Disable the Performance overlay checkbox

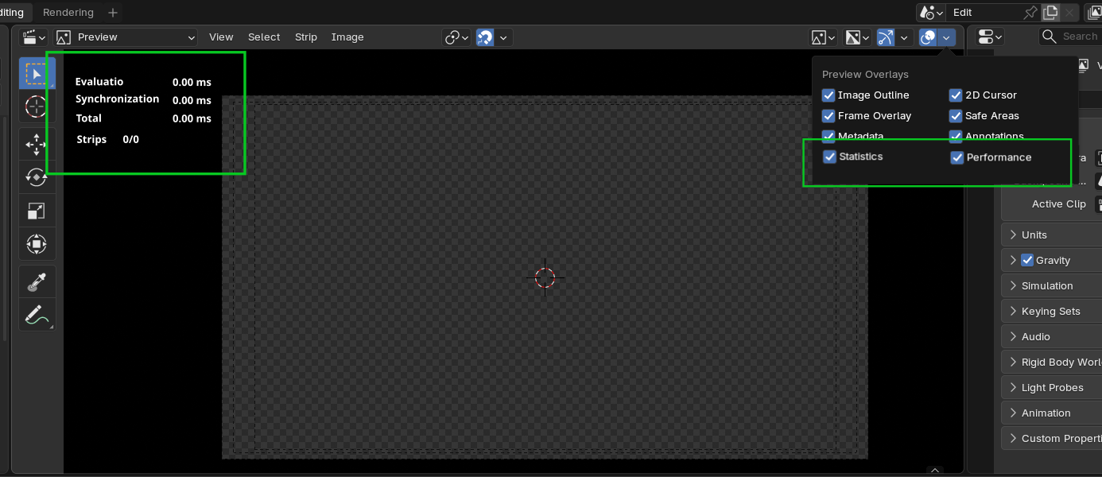tap(957, 157)
